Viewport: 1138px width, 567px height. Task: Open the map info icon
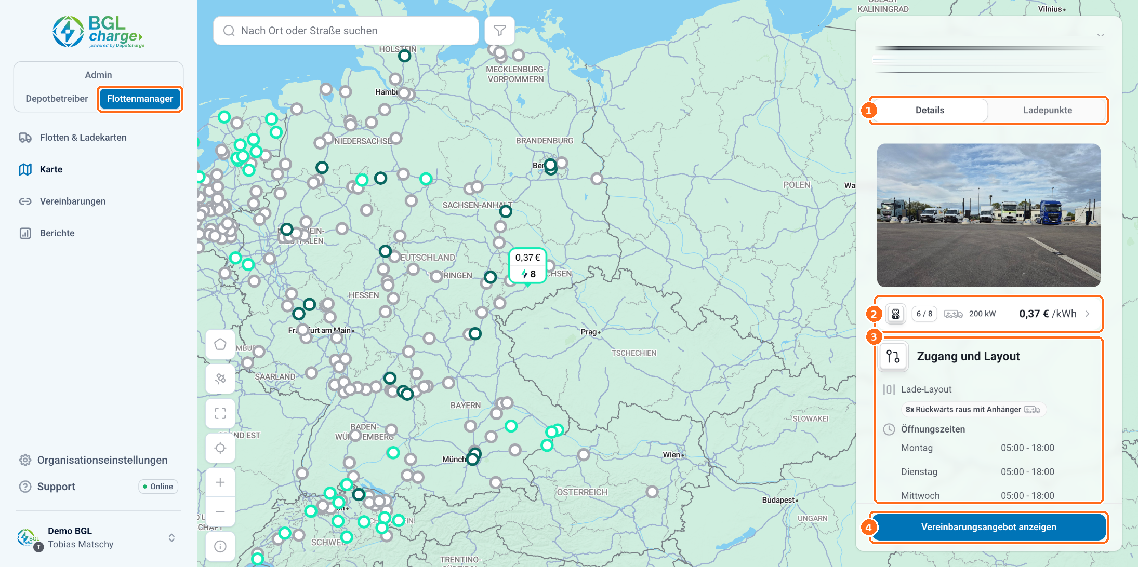click(x=220, y=546)
